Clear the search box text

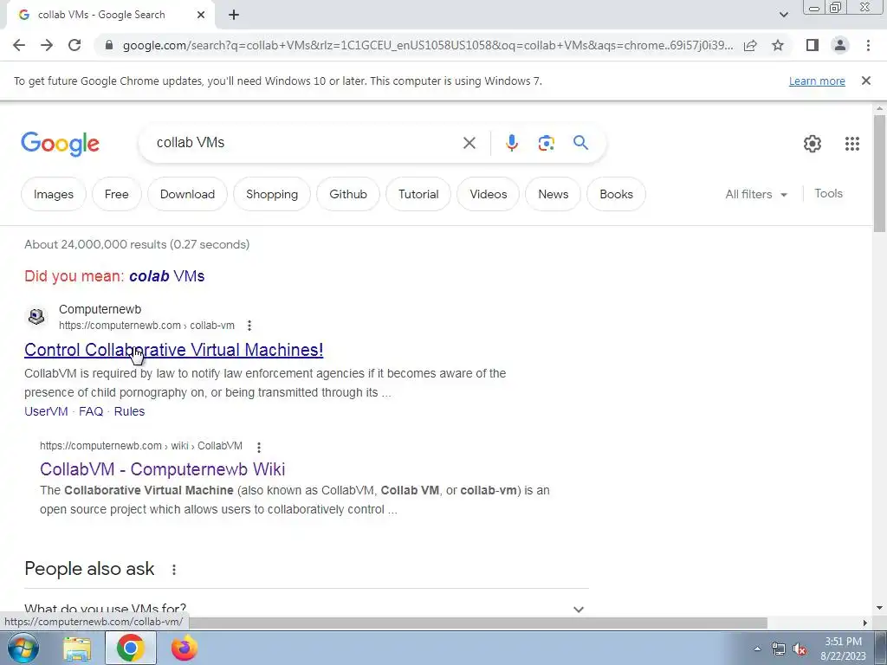click(x=469, y=143)
